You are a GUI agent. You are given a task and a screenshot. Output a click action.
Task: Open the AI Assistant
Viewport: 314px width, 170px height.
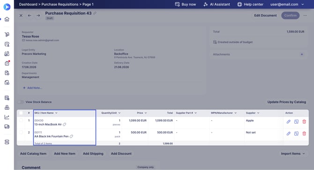click(217, 4)
